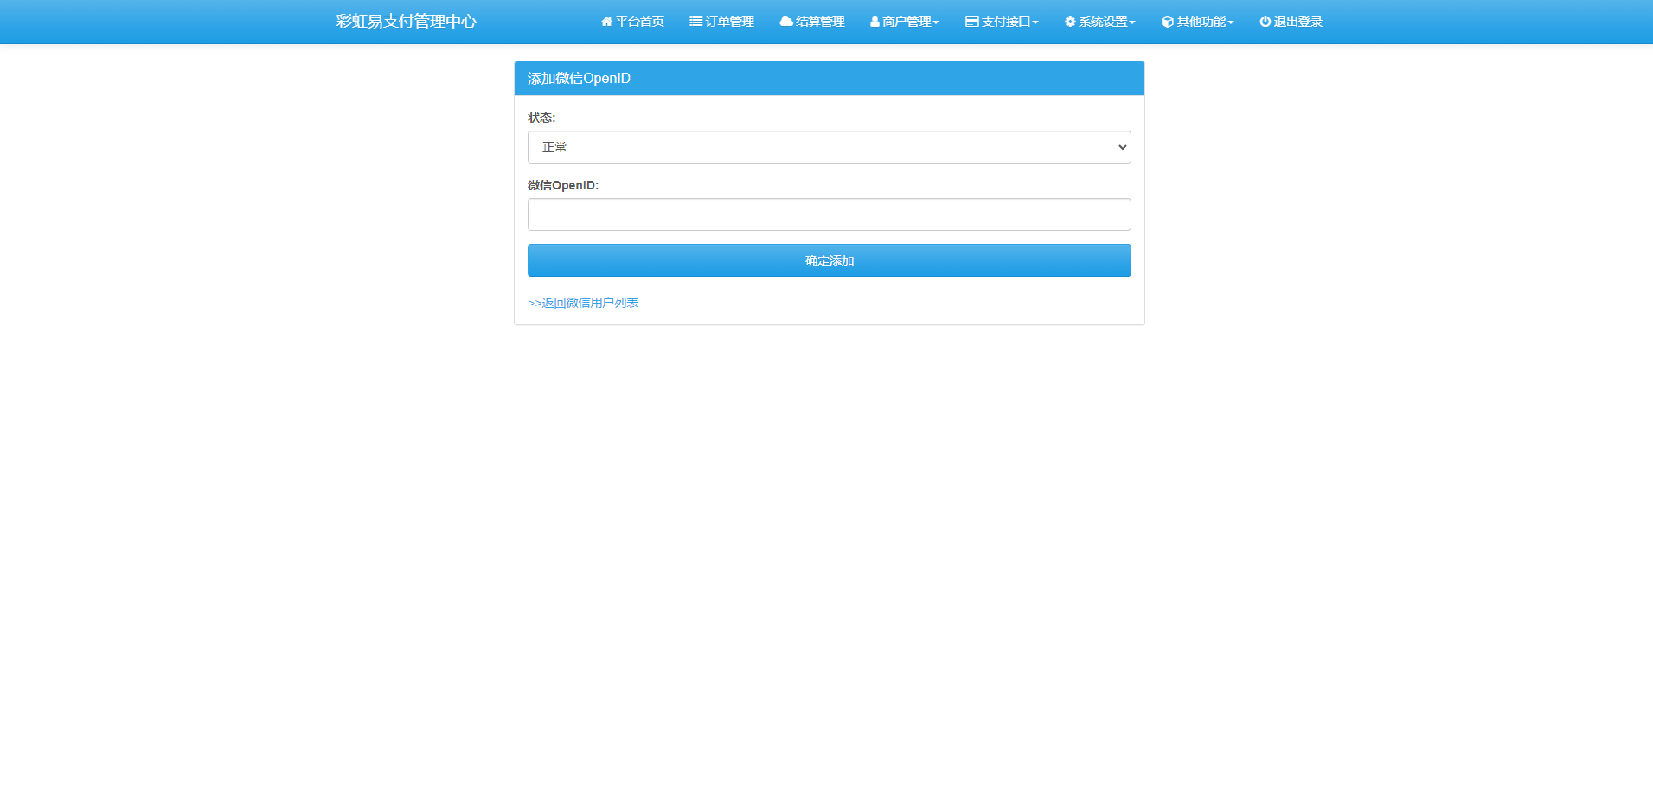Click the 彩虹易支付管理中心 brand title
Screen dimensions: 1653x808
(x=407, y=22)
